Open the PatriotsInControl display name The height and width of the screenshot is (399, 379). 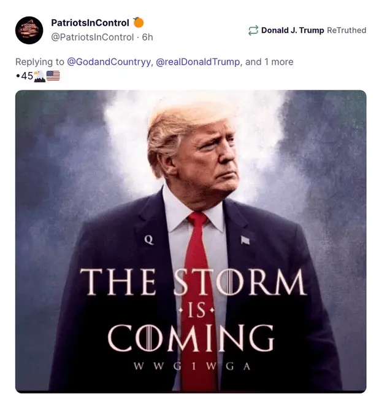pos(90,23)
